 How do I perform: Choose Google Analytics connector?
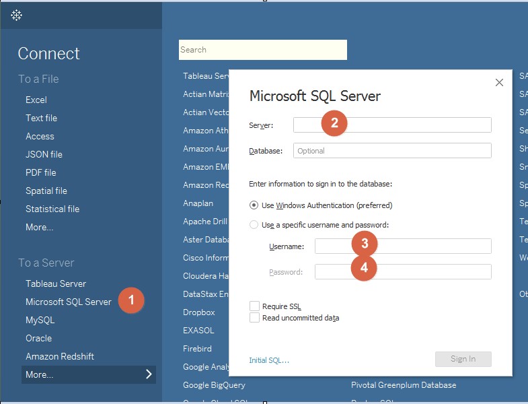point(206,367)
